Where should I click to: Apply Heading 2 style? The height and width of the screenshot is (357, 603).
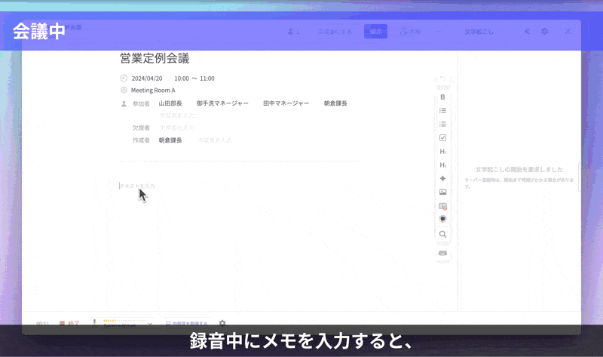(442, 165)
